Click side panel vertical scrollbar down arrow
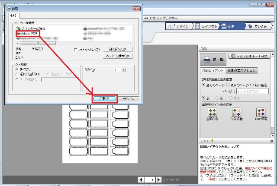The image size is (277, 186). coord(273,136)
